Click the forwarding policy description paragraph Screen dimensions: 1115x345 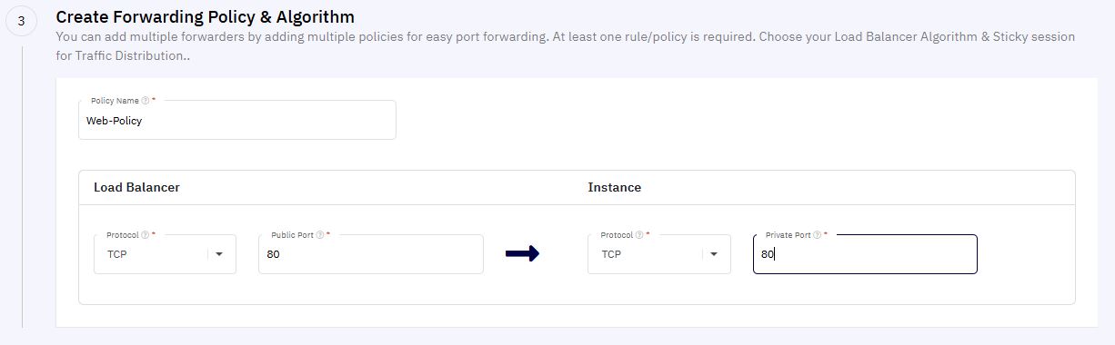565,46
